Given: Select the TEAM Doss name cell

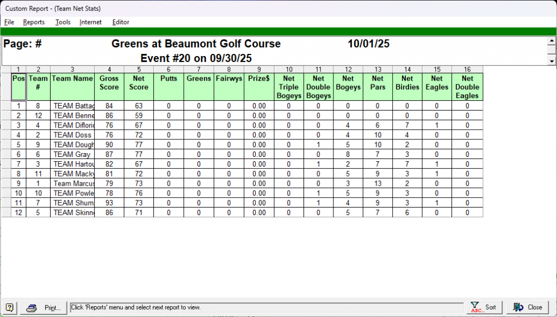Looking at the screenshot, I should [x=72, y=135].
